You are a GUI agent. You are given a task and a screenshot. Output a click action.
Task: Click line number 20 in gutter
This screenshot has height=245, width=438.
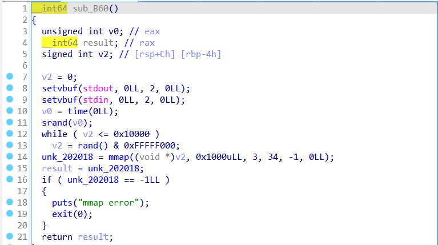(22, 226)
